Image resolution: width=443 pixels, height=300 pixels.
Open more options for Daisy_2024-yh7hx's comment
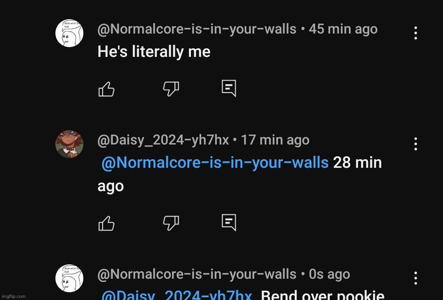coord(415,144)
